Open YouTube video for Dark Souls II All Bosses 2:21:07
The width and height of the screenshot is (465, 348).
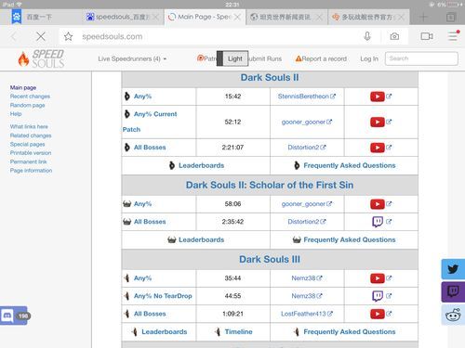click(377, 148)
